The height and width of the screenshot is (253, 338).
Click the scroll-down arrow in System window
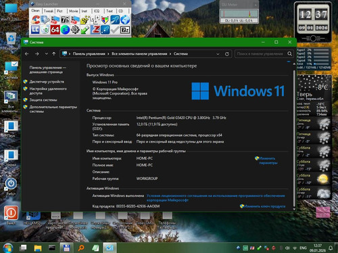[x=294, y=209]
